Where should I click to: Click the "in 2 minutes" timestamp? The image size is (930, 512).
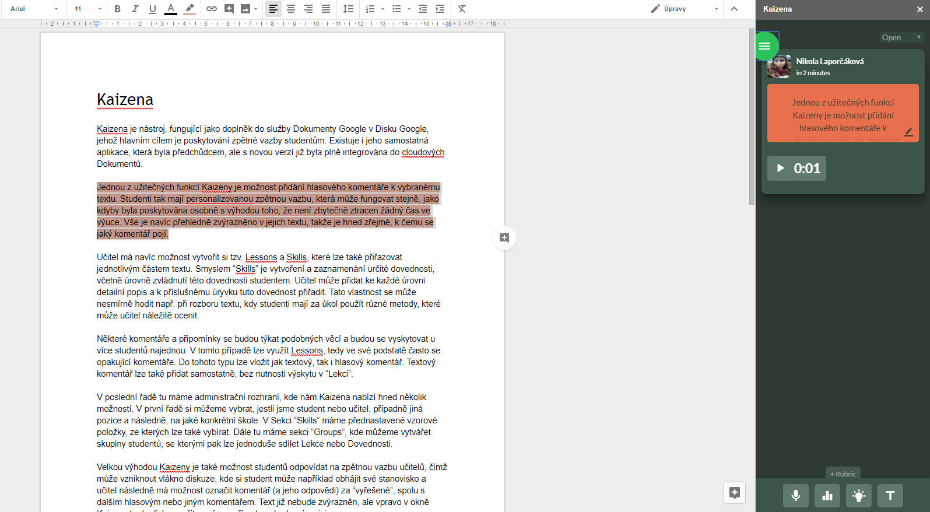point(813,73)
